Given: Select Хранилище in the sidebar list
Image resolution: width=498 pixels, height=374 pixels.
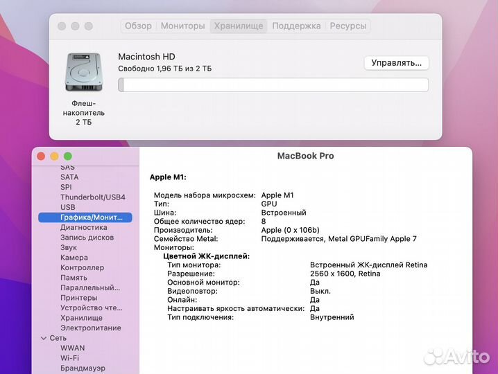Looking at the screenshot, I should tap(81, 318).
